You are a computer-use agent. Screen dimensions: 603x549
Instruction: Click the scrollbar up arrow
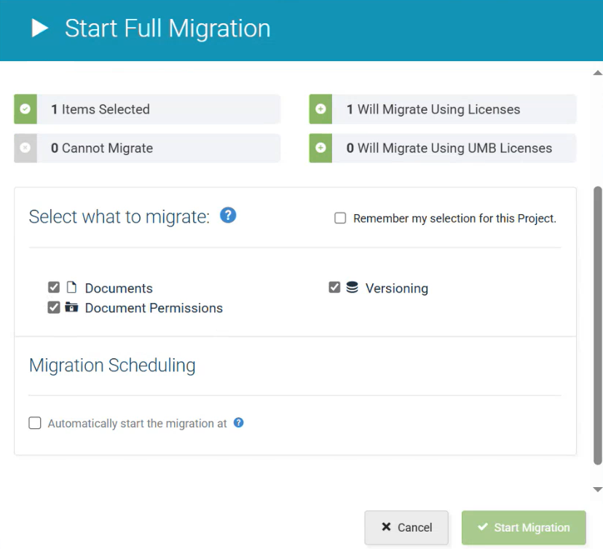597,73
